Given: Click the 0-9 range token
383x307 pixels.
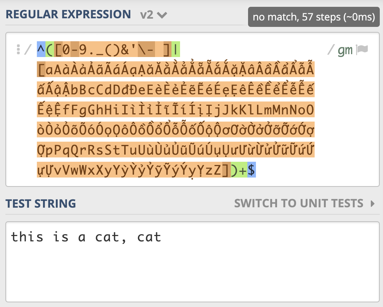Looking at the screenshot, I should [x=75, y=49].
